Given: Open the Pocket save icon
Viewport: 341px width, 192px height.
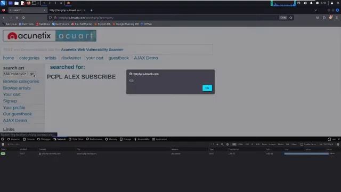Looking at the screenshot, I should [x=318, y=18].
